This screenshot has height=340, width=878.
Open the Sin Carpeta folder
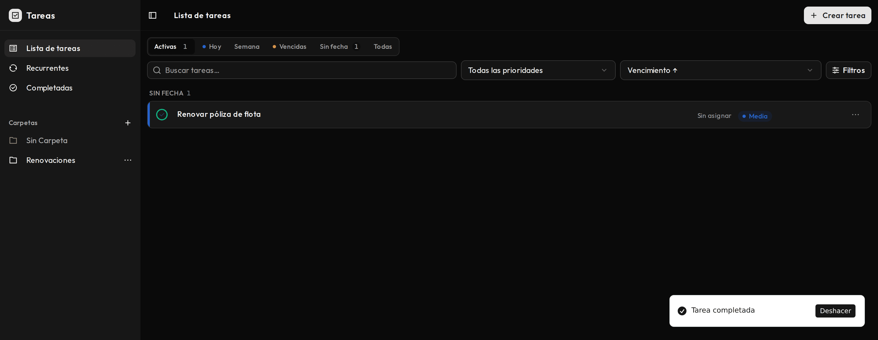click(70, 140)
